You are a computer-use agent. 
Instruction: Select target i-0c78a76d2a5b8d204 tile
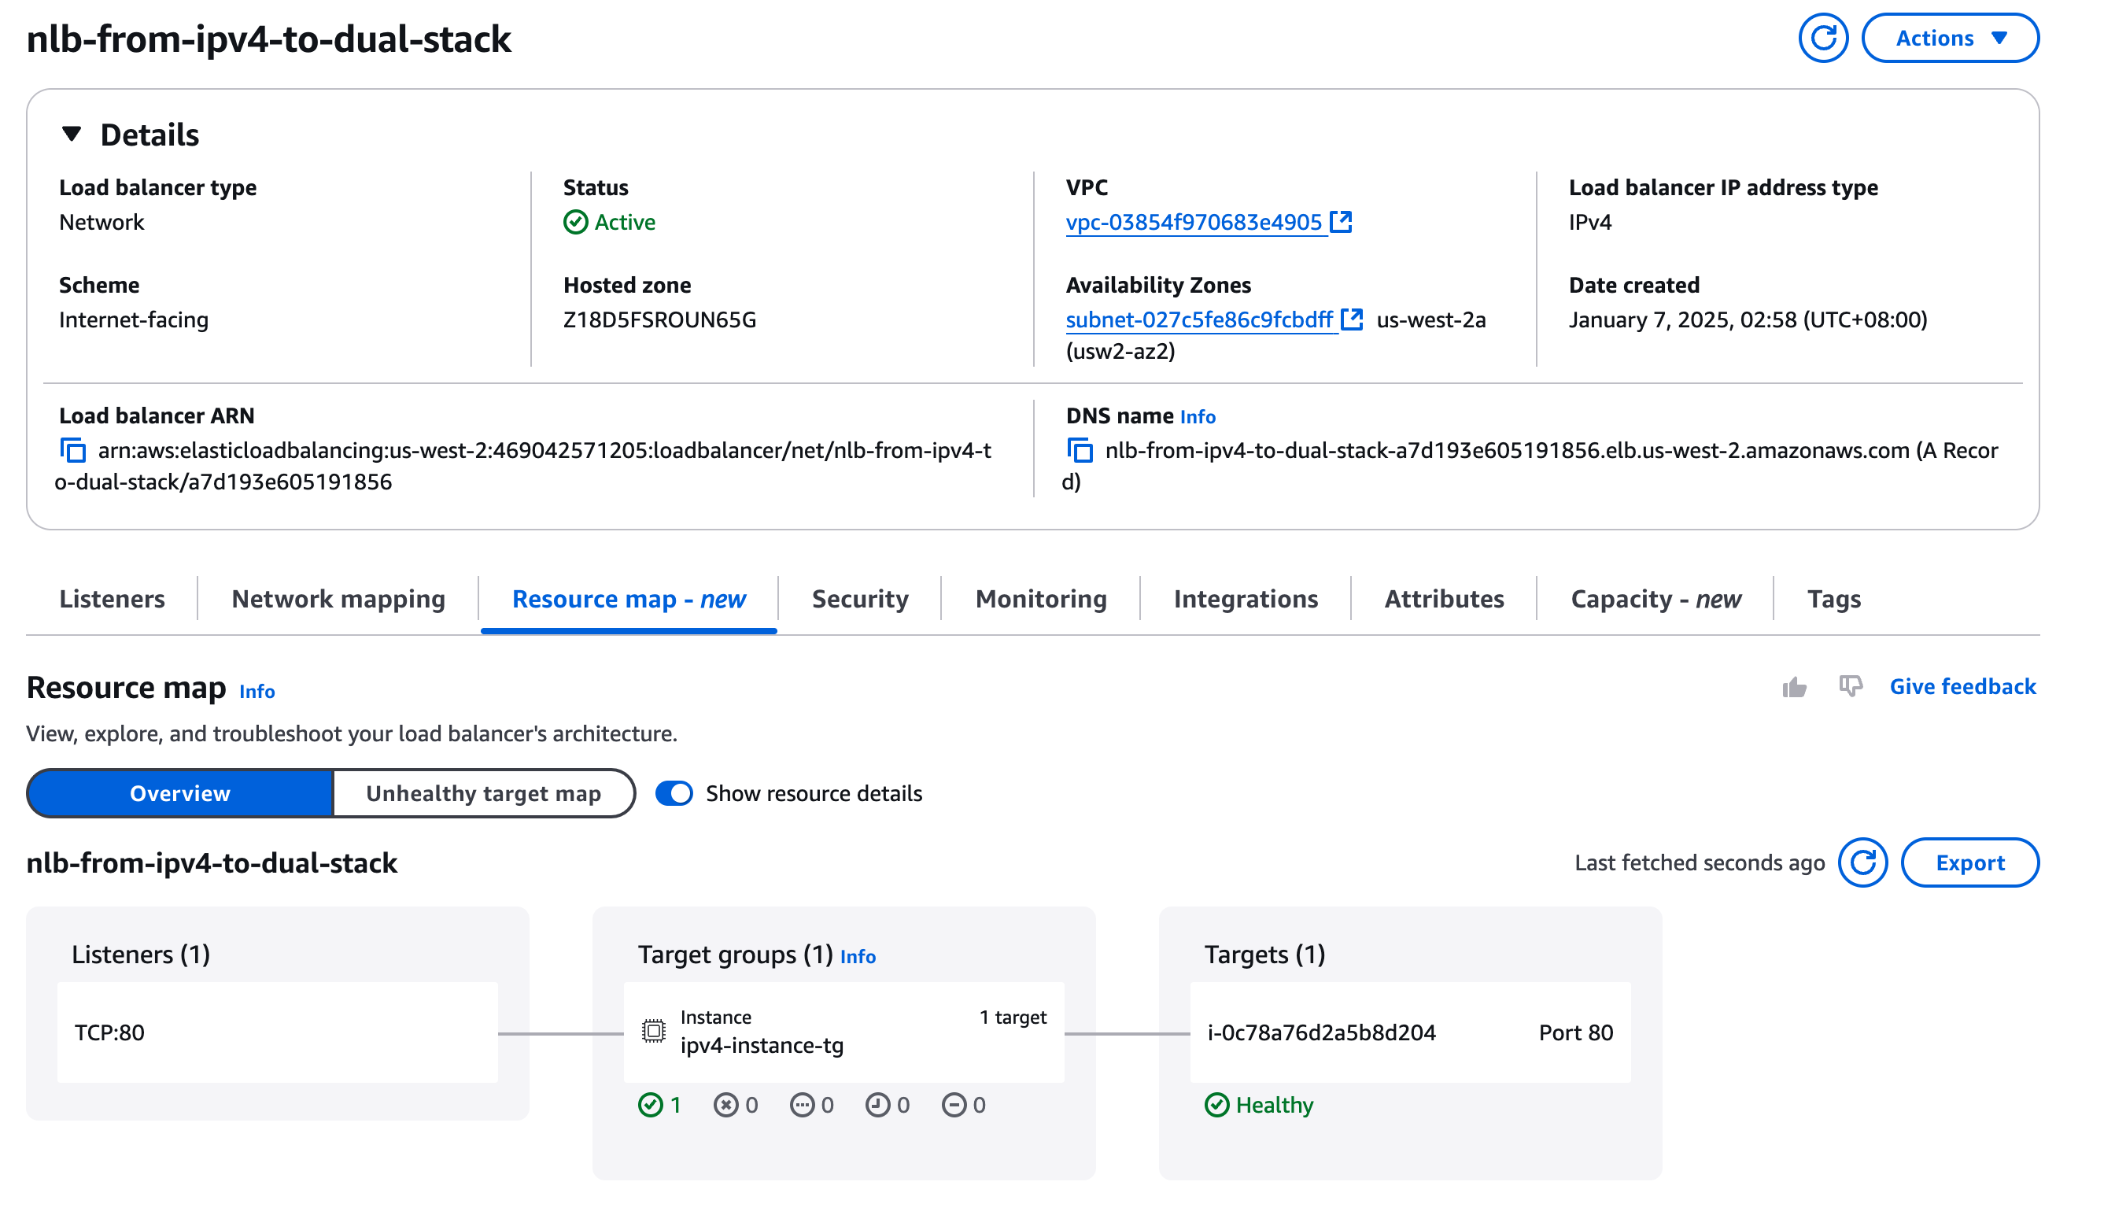point(1410,1033)
